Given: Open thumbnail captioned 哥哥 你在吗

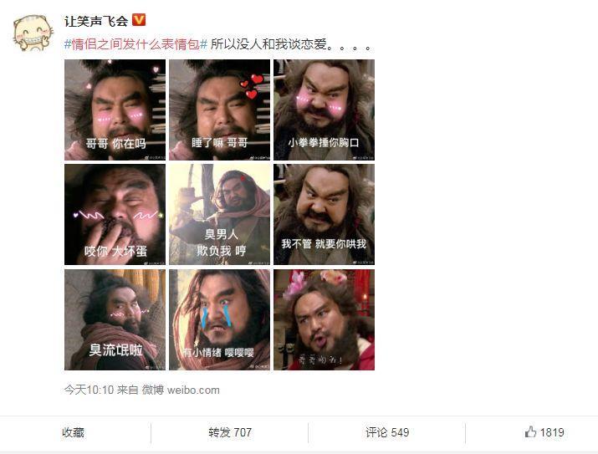Looking at the screenshot, I should 115,110.
